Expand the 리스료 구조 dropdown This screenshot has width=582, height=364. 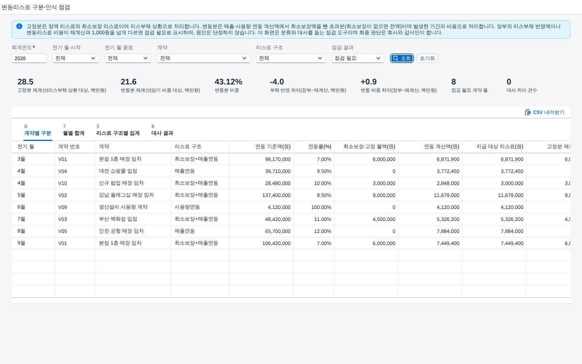tap(291, 58)
